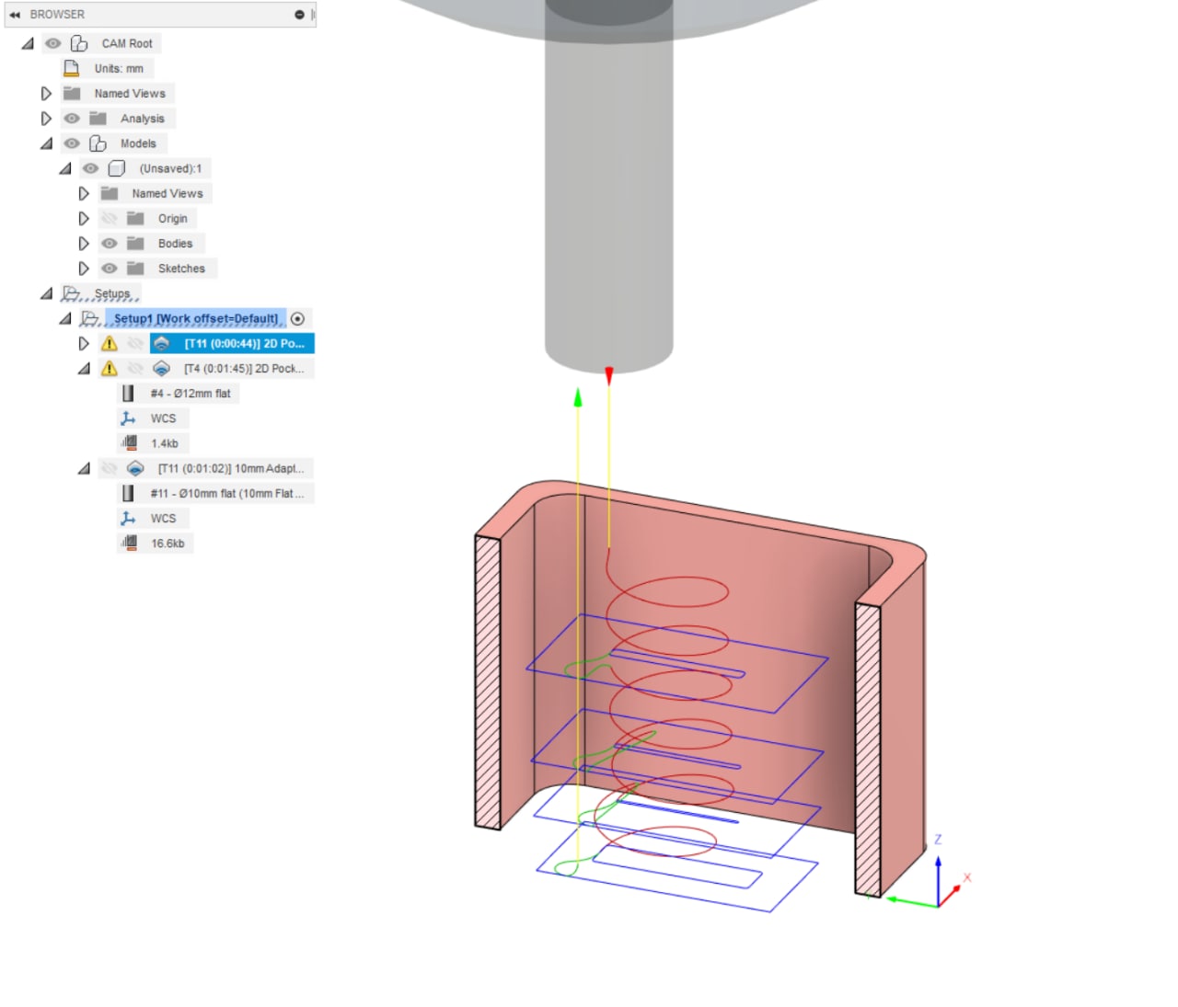Collapse the Setup1 node
The height and width of the screenshot is (1007, 1178).
pyautogui.click(x=65, y=318)
